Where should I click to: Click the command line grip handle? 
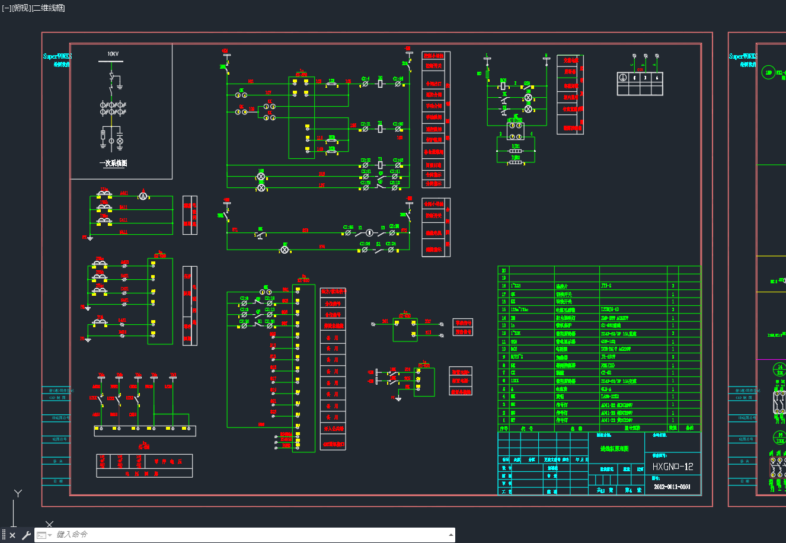pos(4,535)
